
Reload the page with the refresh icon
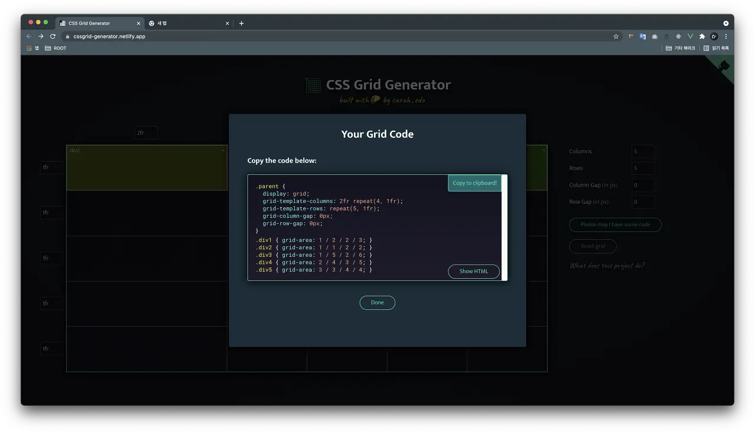coord(52,36)
